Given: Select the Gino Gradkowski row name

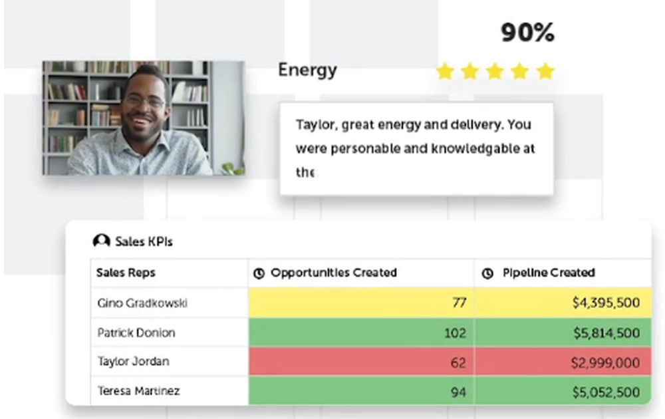Looking at the screenshot, I should (x=142, y=303).
